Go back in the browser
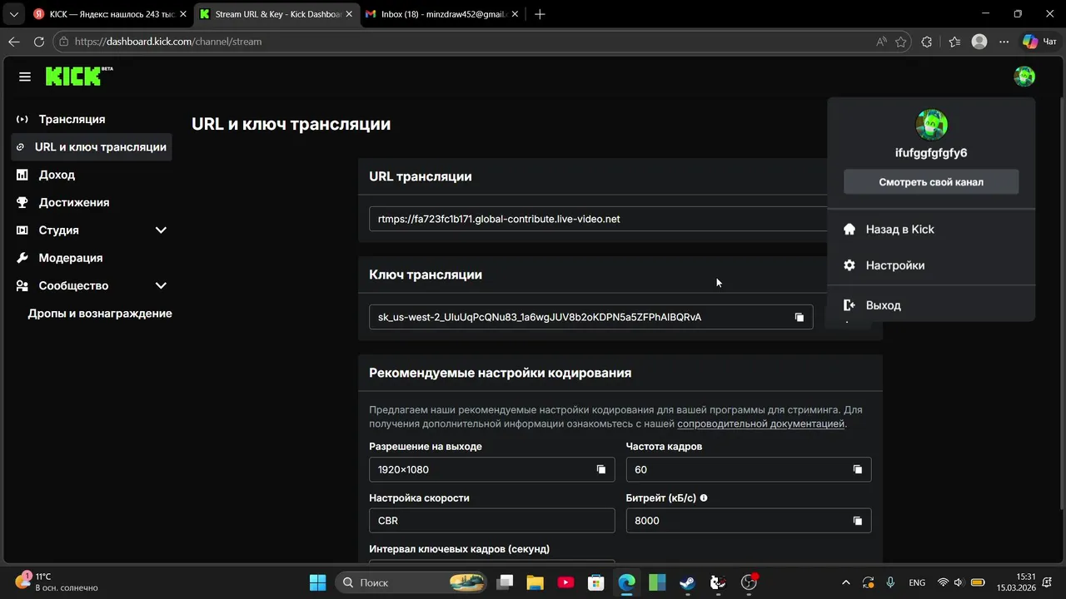The height and width of the screenshot is (599, 1066). [x=14, y=41]
